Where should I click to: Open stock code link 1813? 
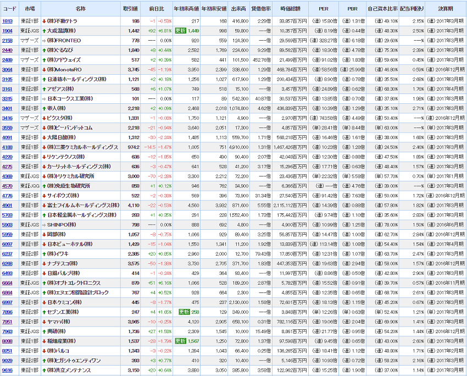point(7,21)
